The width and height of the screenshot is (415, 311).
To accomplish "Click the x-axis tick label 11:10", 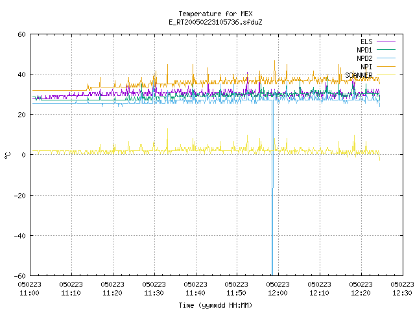I will click(71, 293).
